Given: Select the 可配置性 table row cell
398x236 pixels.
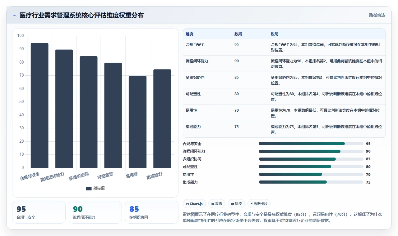Looking at the screenshot, I should [x=193, y=94].
